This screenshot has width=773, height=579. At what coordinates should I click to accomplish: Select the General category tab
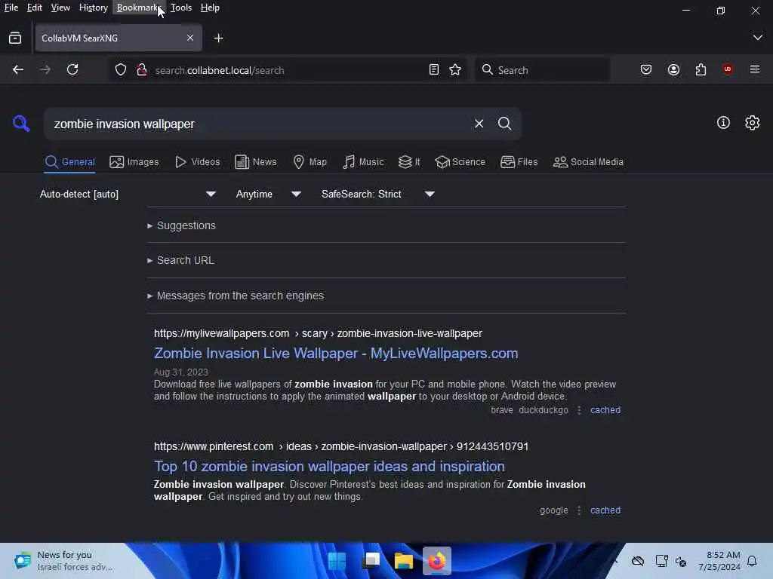69,162
